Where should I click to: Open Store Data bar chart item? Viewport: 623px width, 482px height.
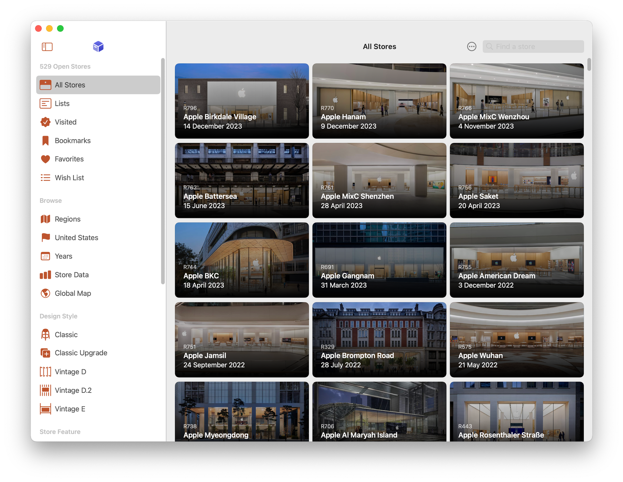(x=72, y=275)
